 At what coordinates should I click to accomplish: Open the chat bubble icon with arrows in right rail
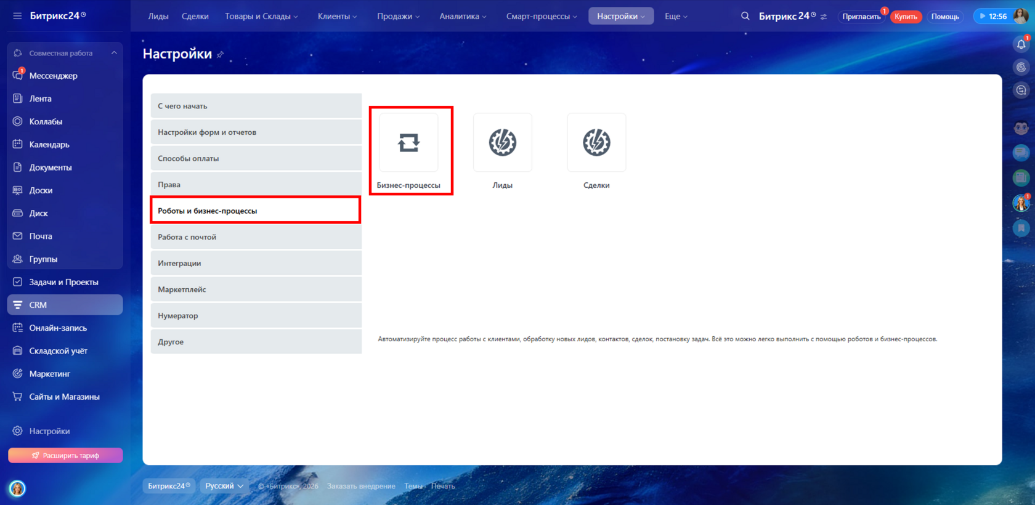click(1021, 91)
